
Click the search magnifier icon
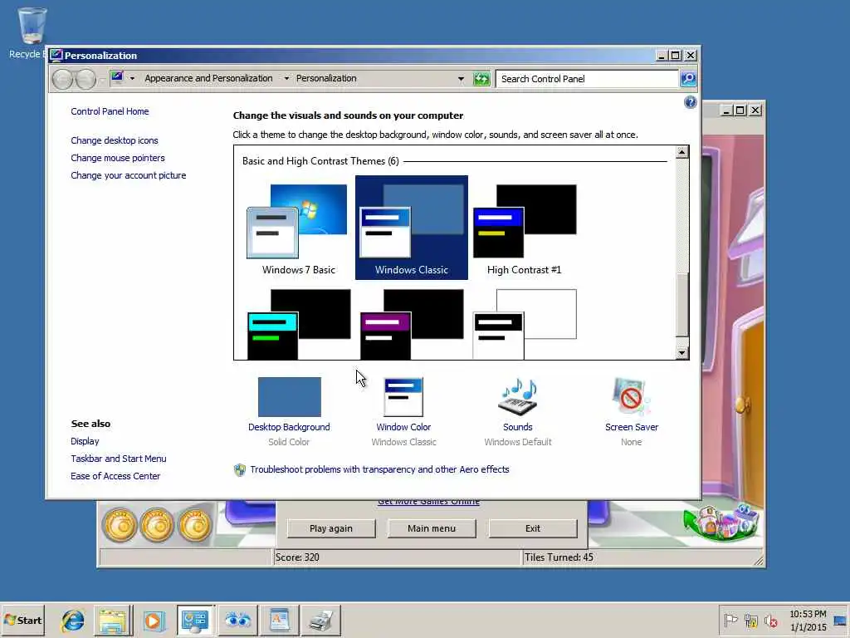(x=688, y=79)
